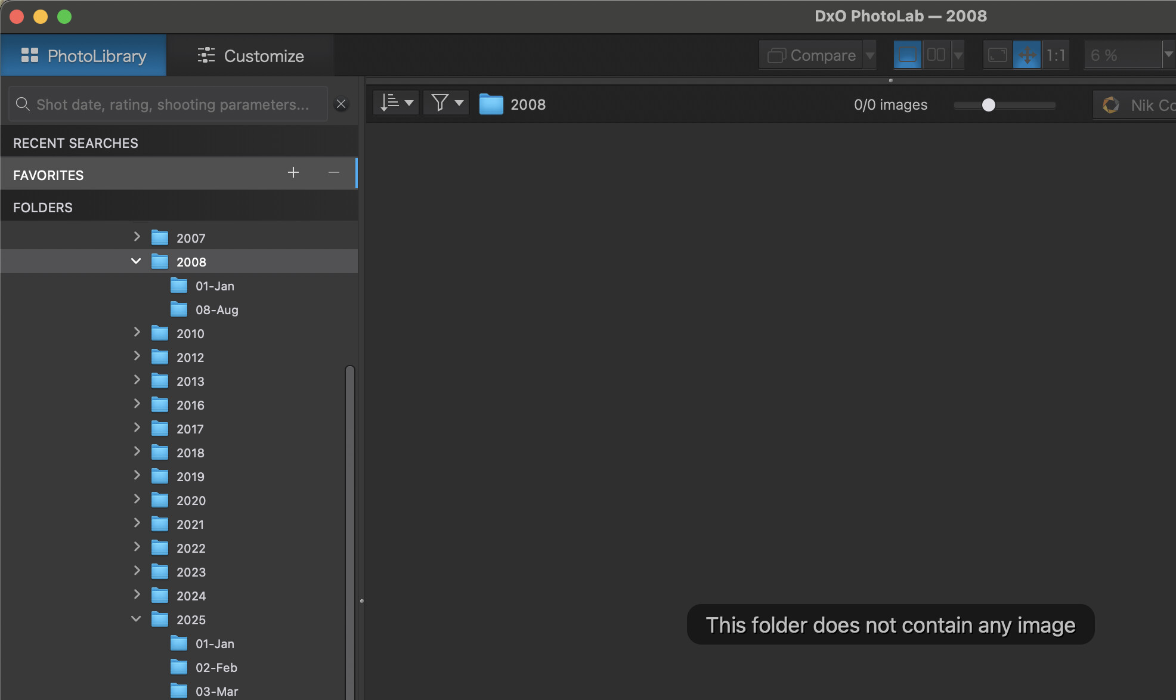The width and height of the screenshot is (1176, 700).
Task: Switch to side-by-side view mode
Action: [936, 55]
